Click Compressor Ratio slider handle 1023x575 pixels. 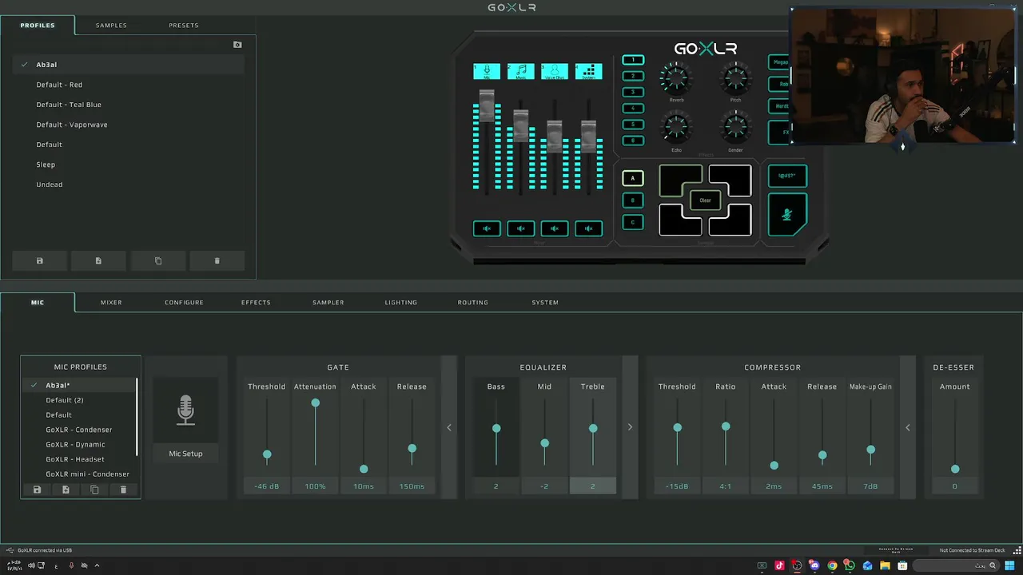(726, 426)
